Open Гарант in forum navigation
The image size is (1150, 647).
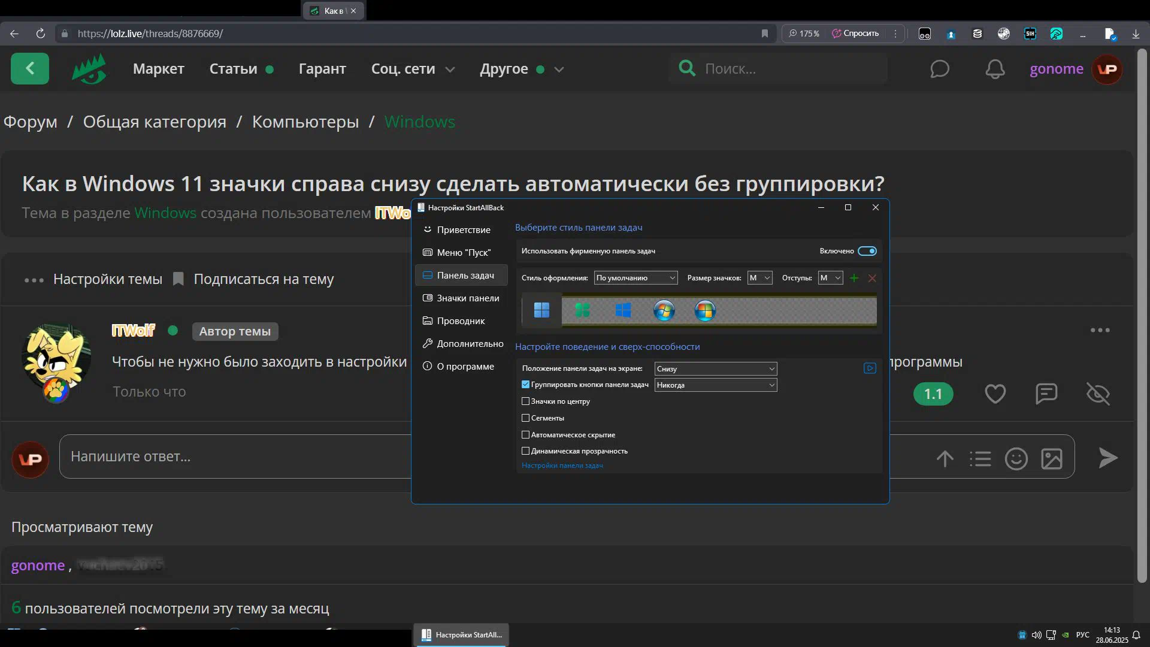pos(322,69)
